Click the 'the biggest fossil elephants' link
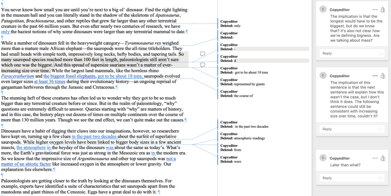This screenshot has width=391, height=196. 69,76
